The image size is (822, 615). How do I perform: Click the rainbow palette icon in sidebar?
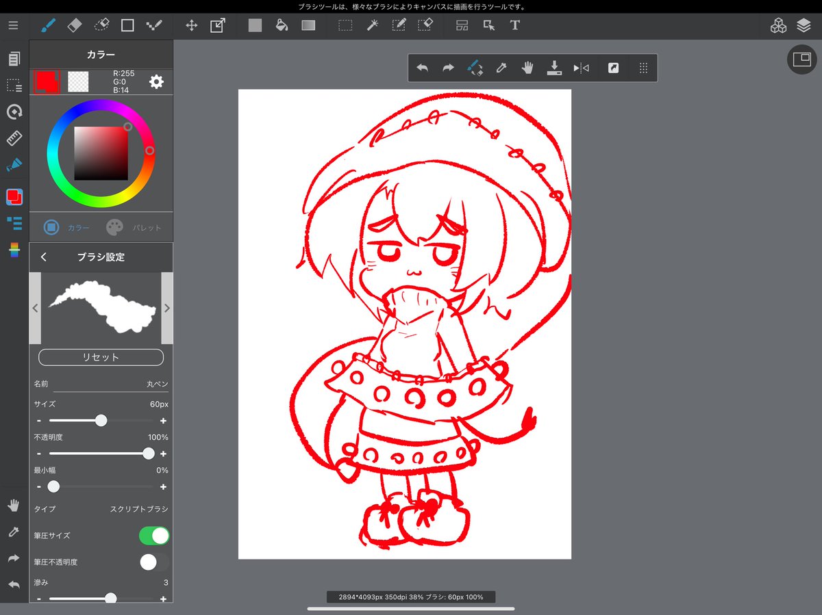click(14, 250)
